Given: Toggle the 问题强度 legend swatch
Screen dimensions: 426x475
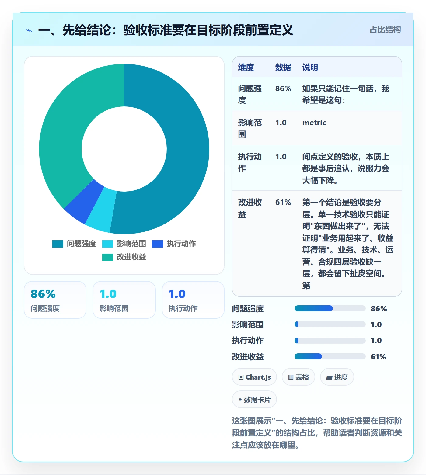Looking at the screenshot, I should click(x=58, y=244).
